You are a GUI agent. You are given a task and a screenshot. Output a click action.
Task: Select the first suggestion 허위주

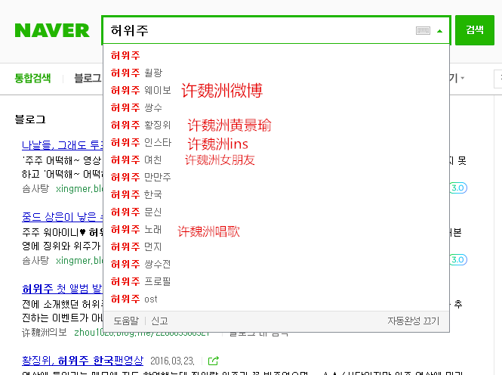pyautogui.click(x=276, y=55)
